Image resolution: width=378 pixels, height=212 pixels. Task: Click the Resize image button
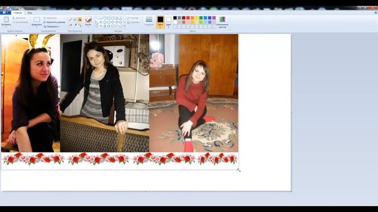[x=54, y=22]
